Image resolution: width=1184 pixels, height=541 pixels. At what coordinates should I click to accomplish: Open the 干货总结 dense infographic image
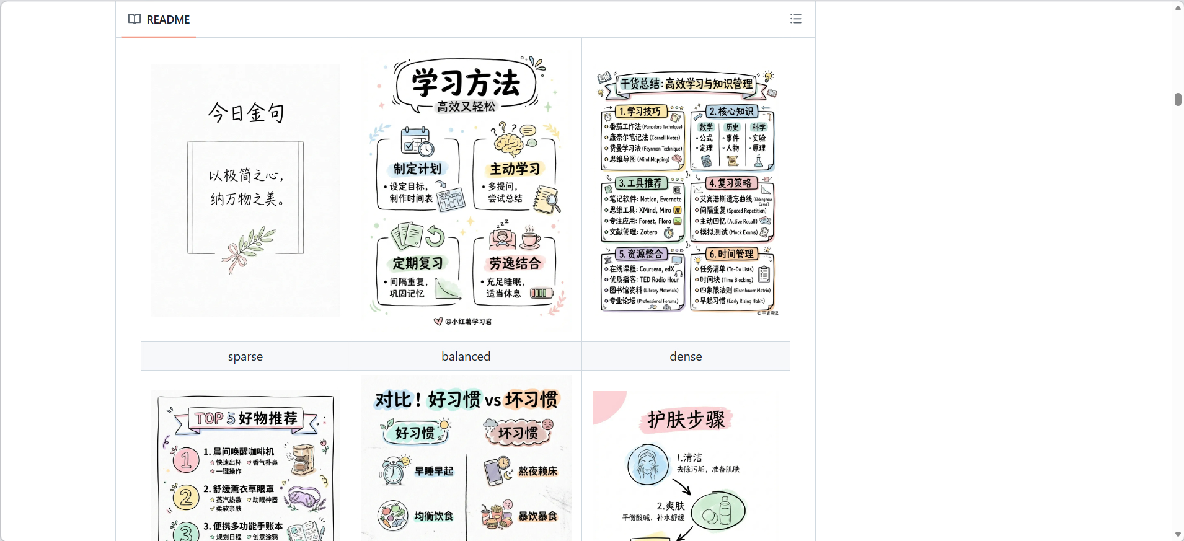click(x=686, y=193)
